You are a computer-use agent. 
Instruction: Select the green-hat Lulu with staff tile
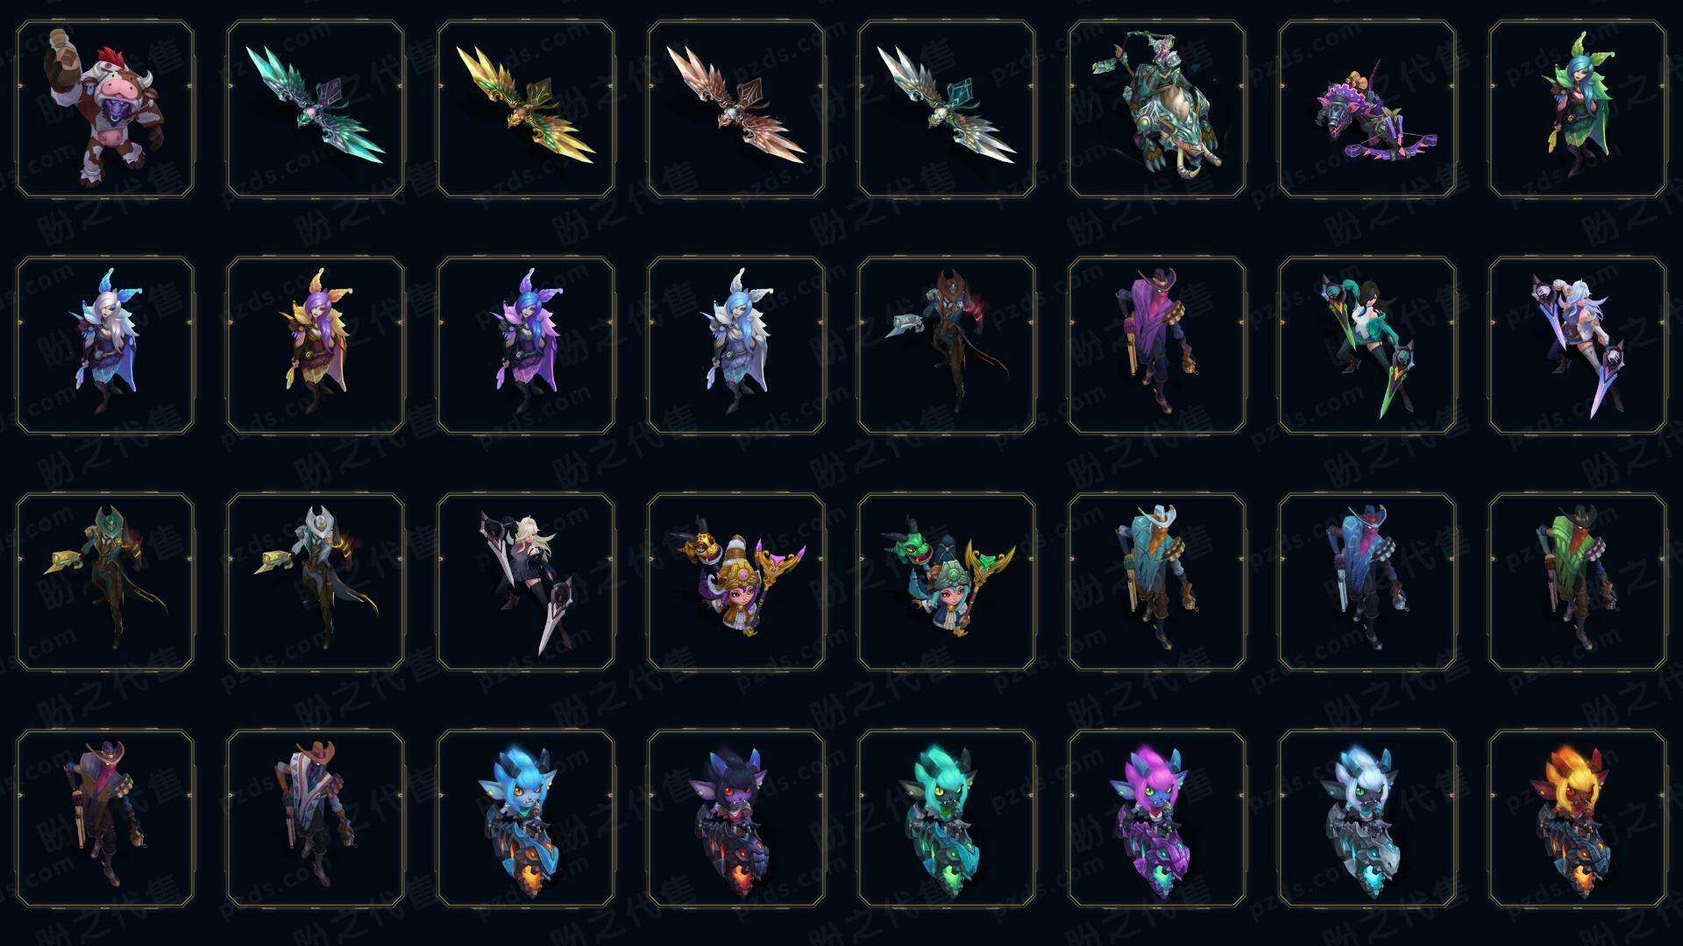[x=947, y=582]
